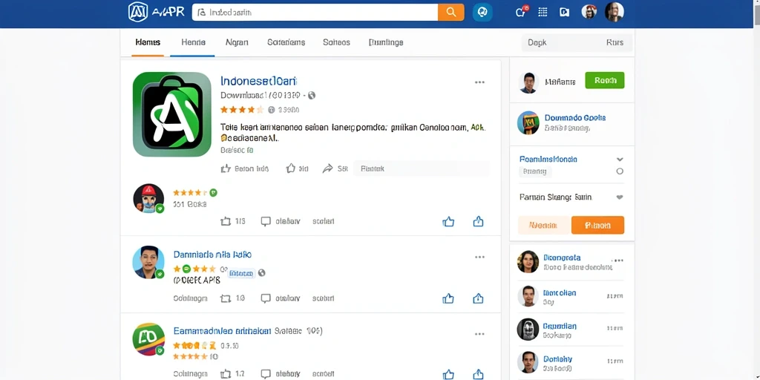
Task: Expand the Foamimslolonda chevron
Action: (620, 160)
